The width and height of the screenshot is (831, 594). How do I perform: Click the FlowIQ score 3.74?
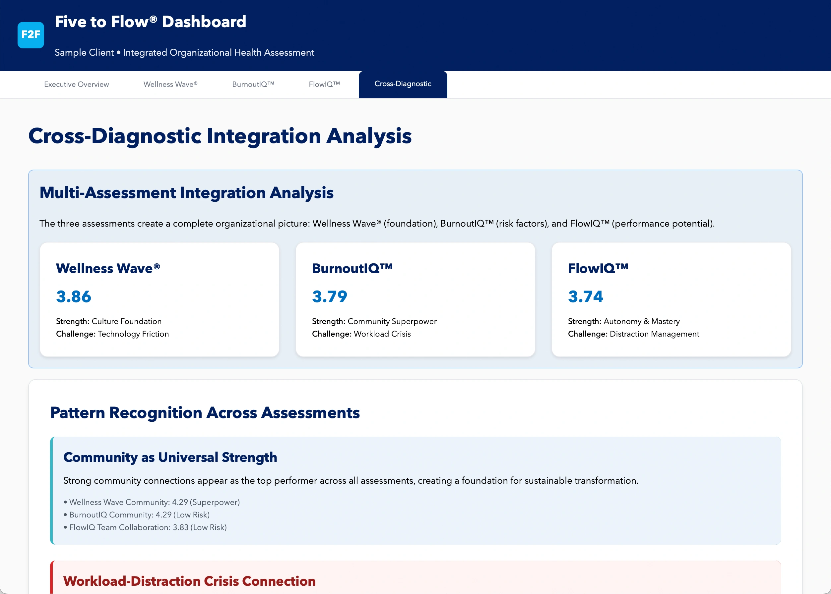click(585, 296)
